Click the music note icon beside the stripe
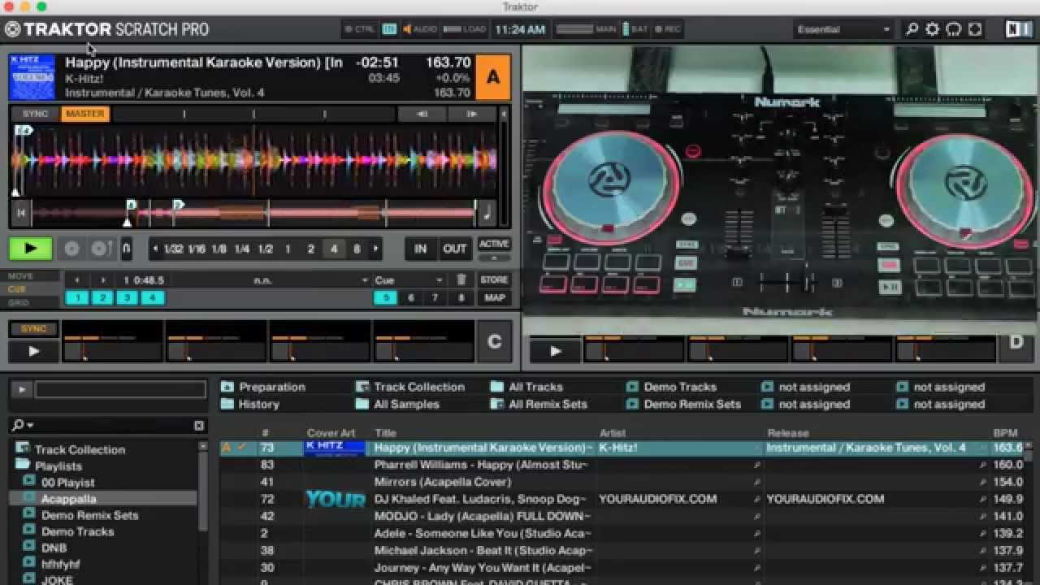The width and height of the screenshot is (1040, 585). click(487, 213)
